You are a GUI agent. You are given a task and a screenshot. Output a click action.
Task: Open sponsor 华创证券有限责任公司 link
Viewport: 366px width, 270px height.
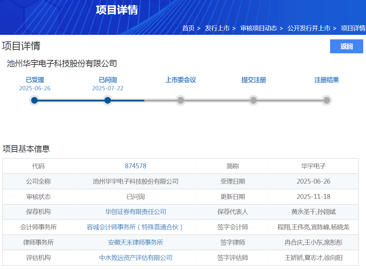[x=136, y=212]
